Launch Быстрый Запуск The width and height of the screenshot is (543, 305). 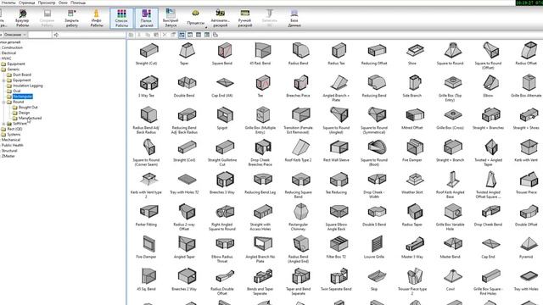tap(171, 18)
